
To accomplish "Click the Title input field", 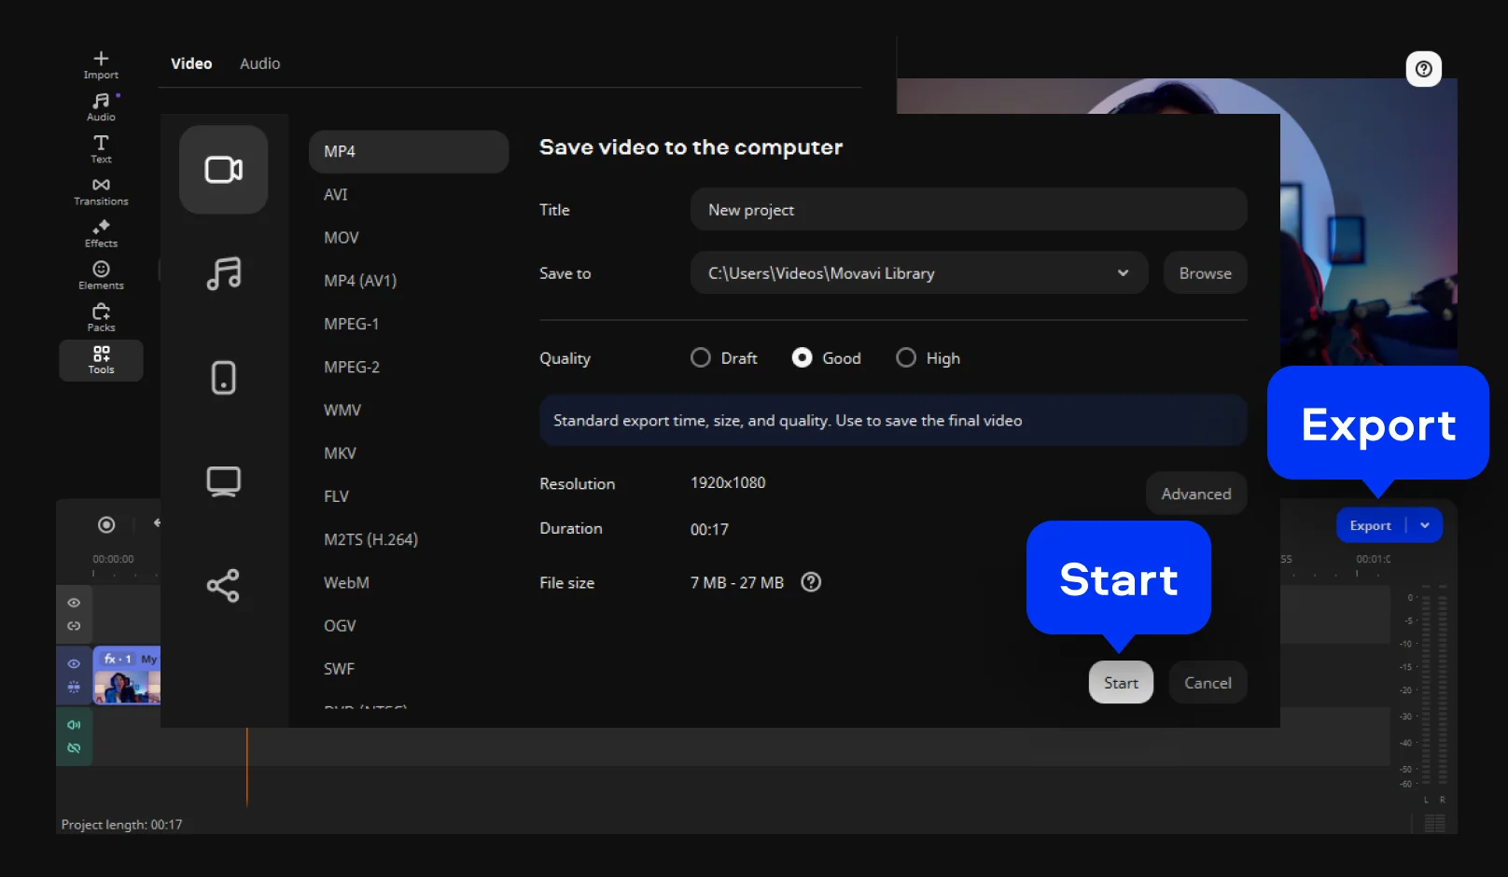I will pos(968,210).
